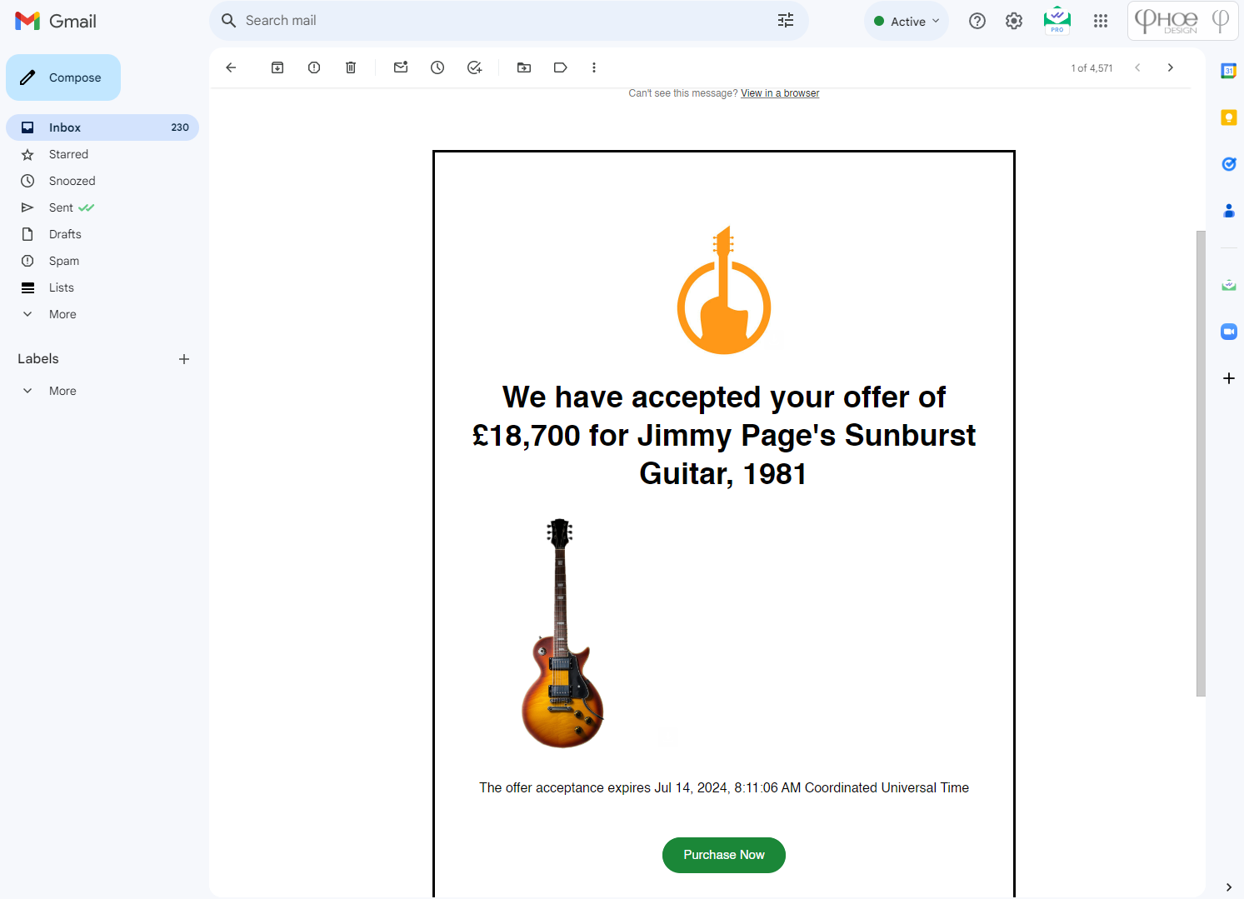This screenshot has height=899, width=1244.
Task: Expand More under Labels section
Action: click(62, 391)
